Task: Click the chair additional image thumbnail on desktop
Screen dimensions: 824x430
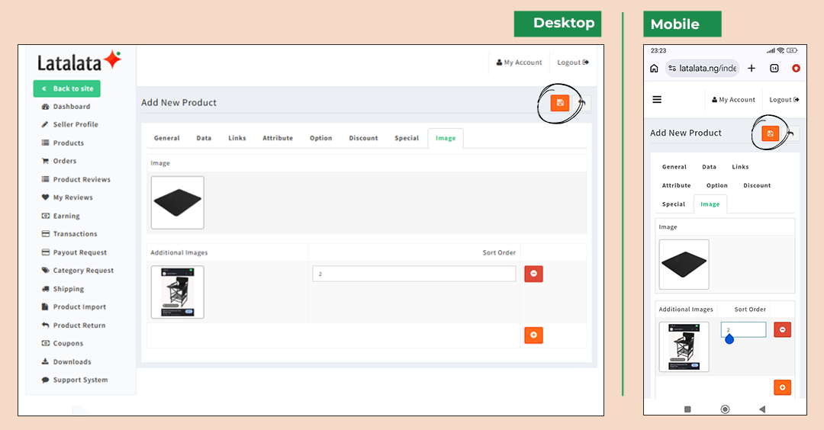Action: click(x=178, y=292)
